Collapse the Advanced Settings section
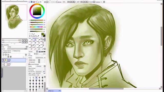Viewport: 164px width, 92px height. coord(29,64)
